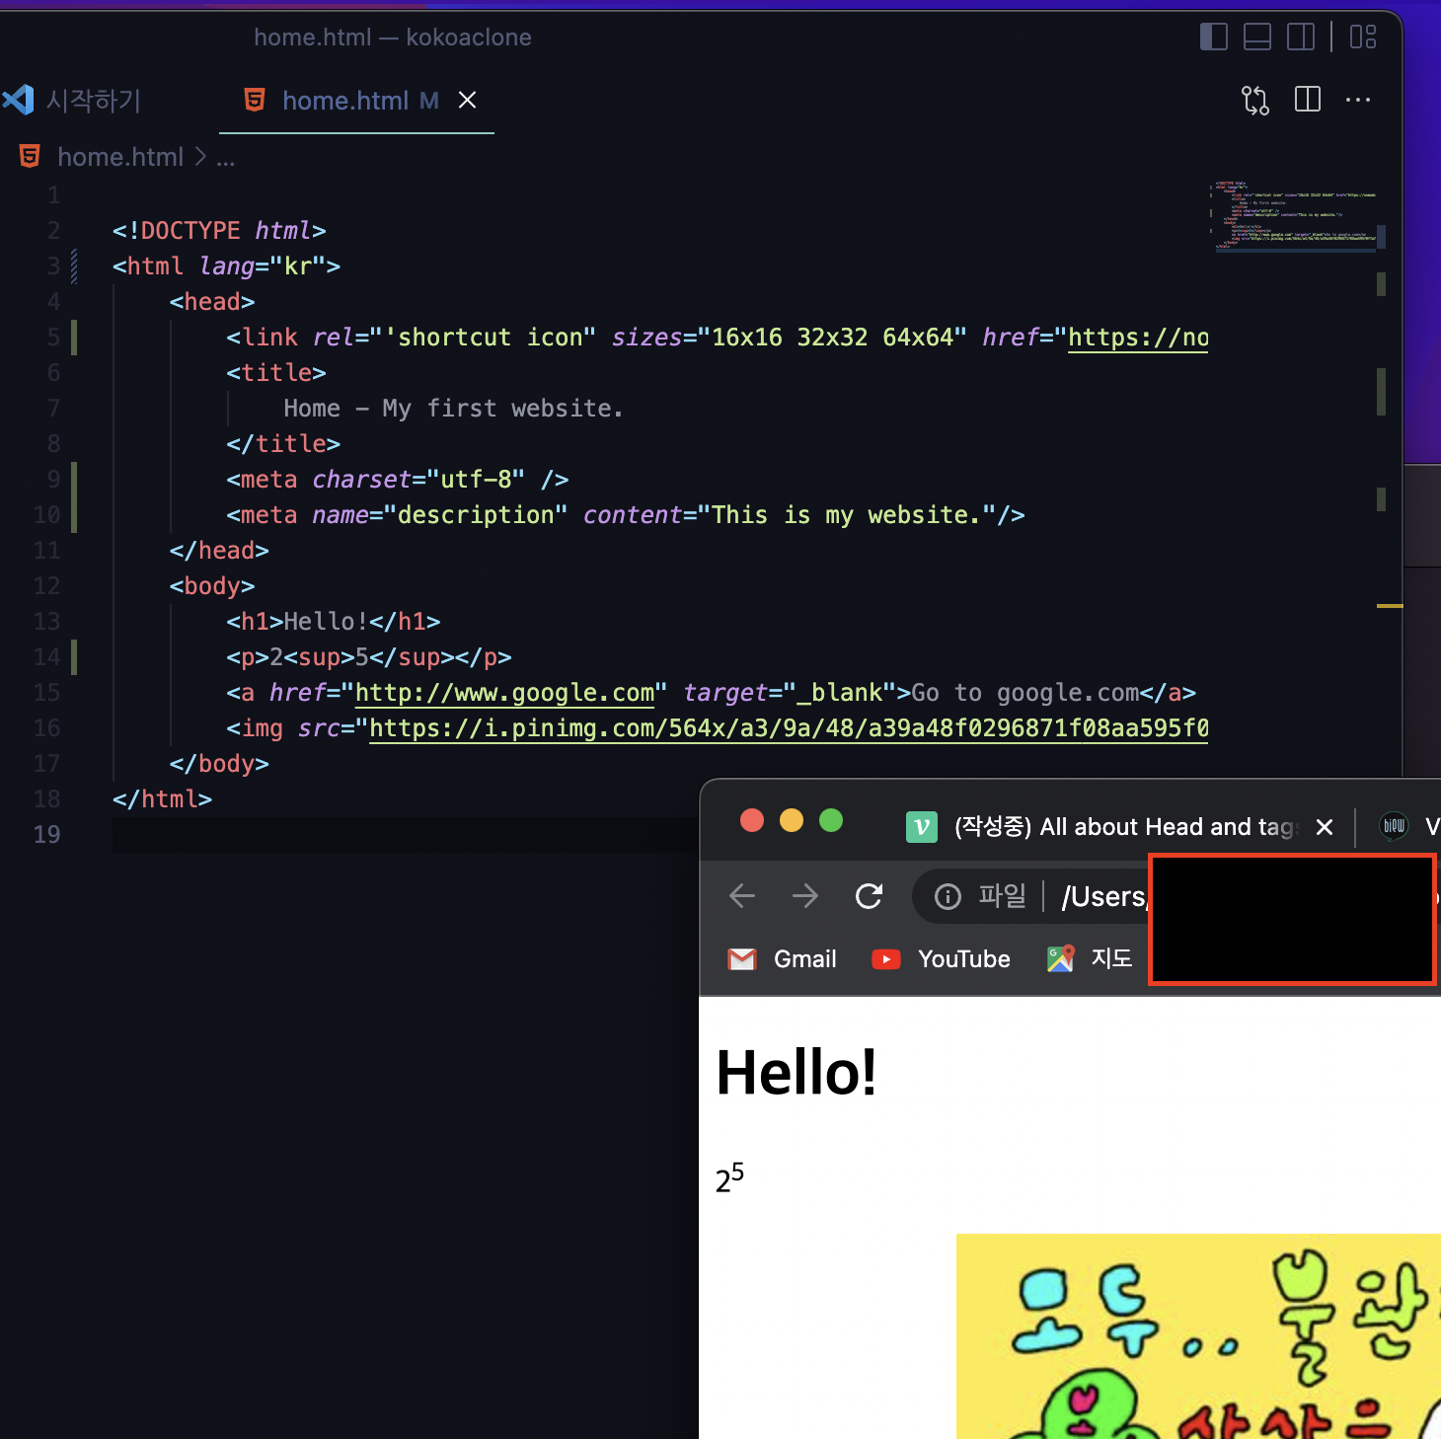Toggle bottom panel layout icon

coord(1256,38)
